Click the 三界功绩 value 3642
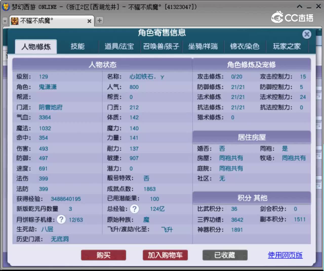Viewport: 324px width, 271px height. coord(237,220)
